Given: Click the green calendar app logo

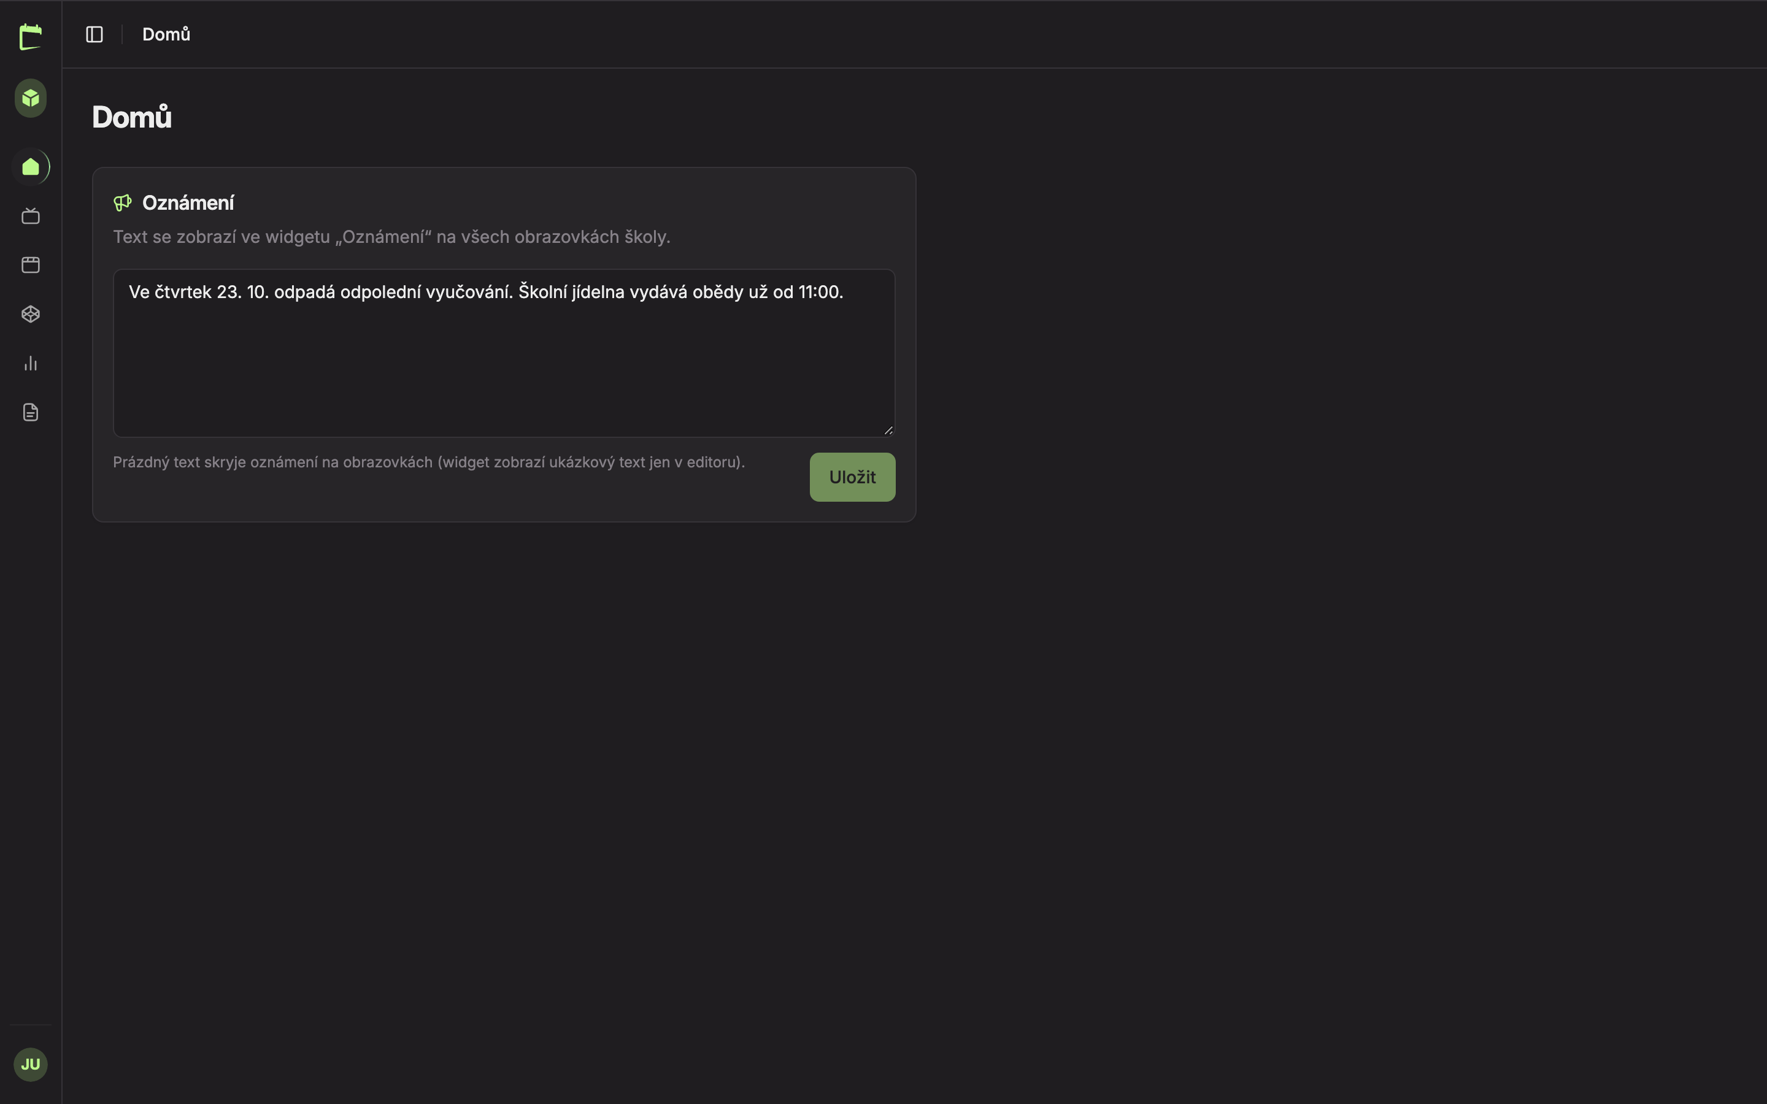Looking at the screenshot, I should tap(31, 37).
